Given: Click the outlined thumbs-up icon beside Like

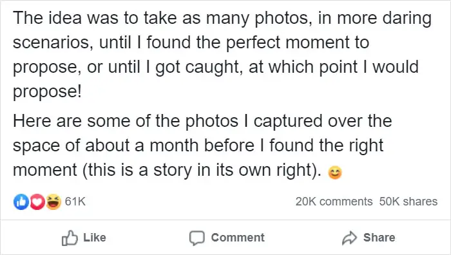Looking at the screenshot, I should (70, 238).
